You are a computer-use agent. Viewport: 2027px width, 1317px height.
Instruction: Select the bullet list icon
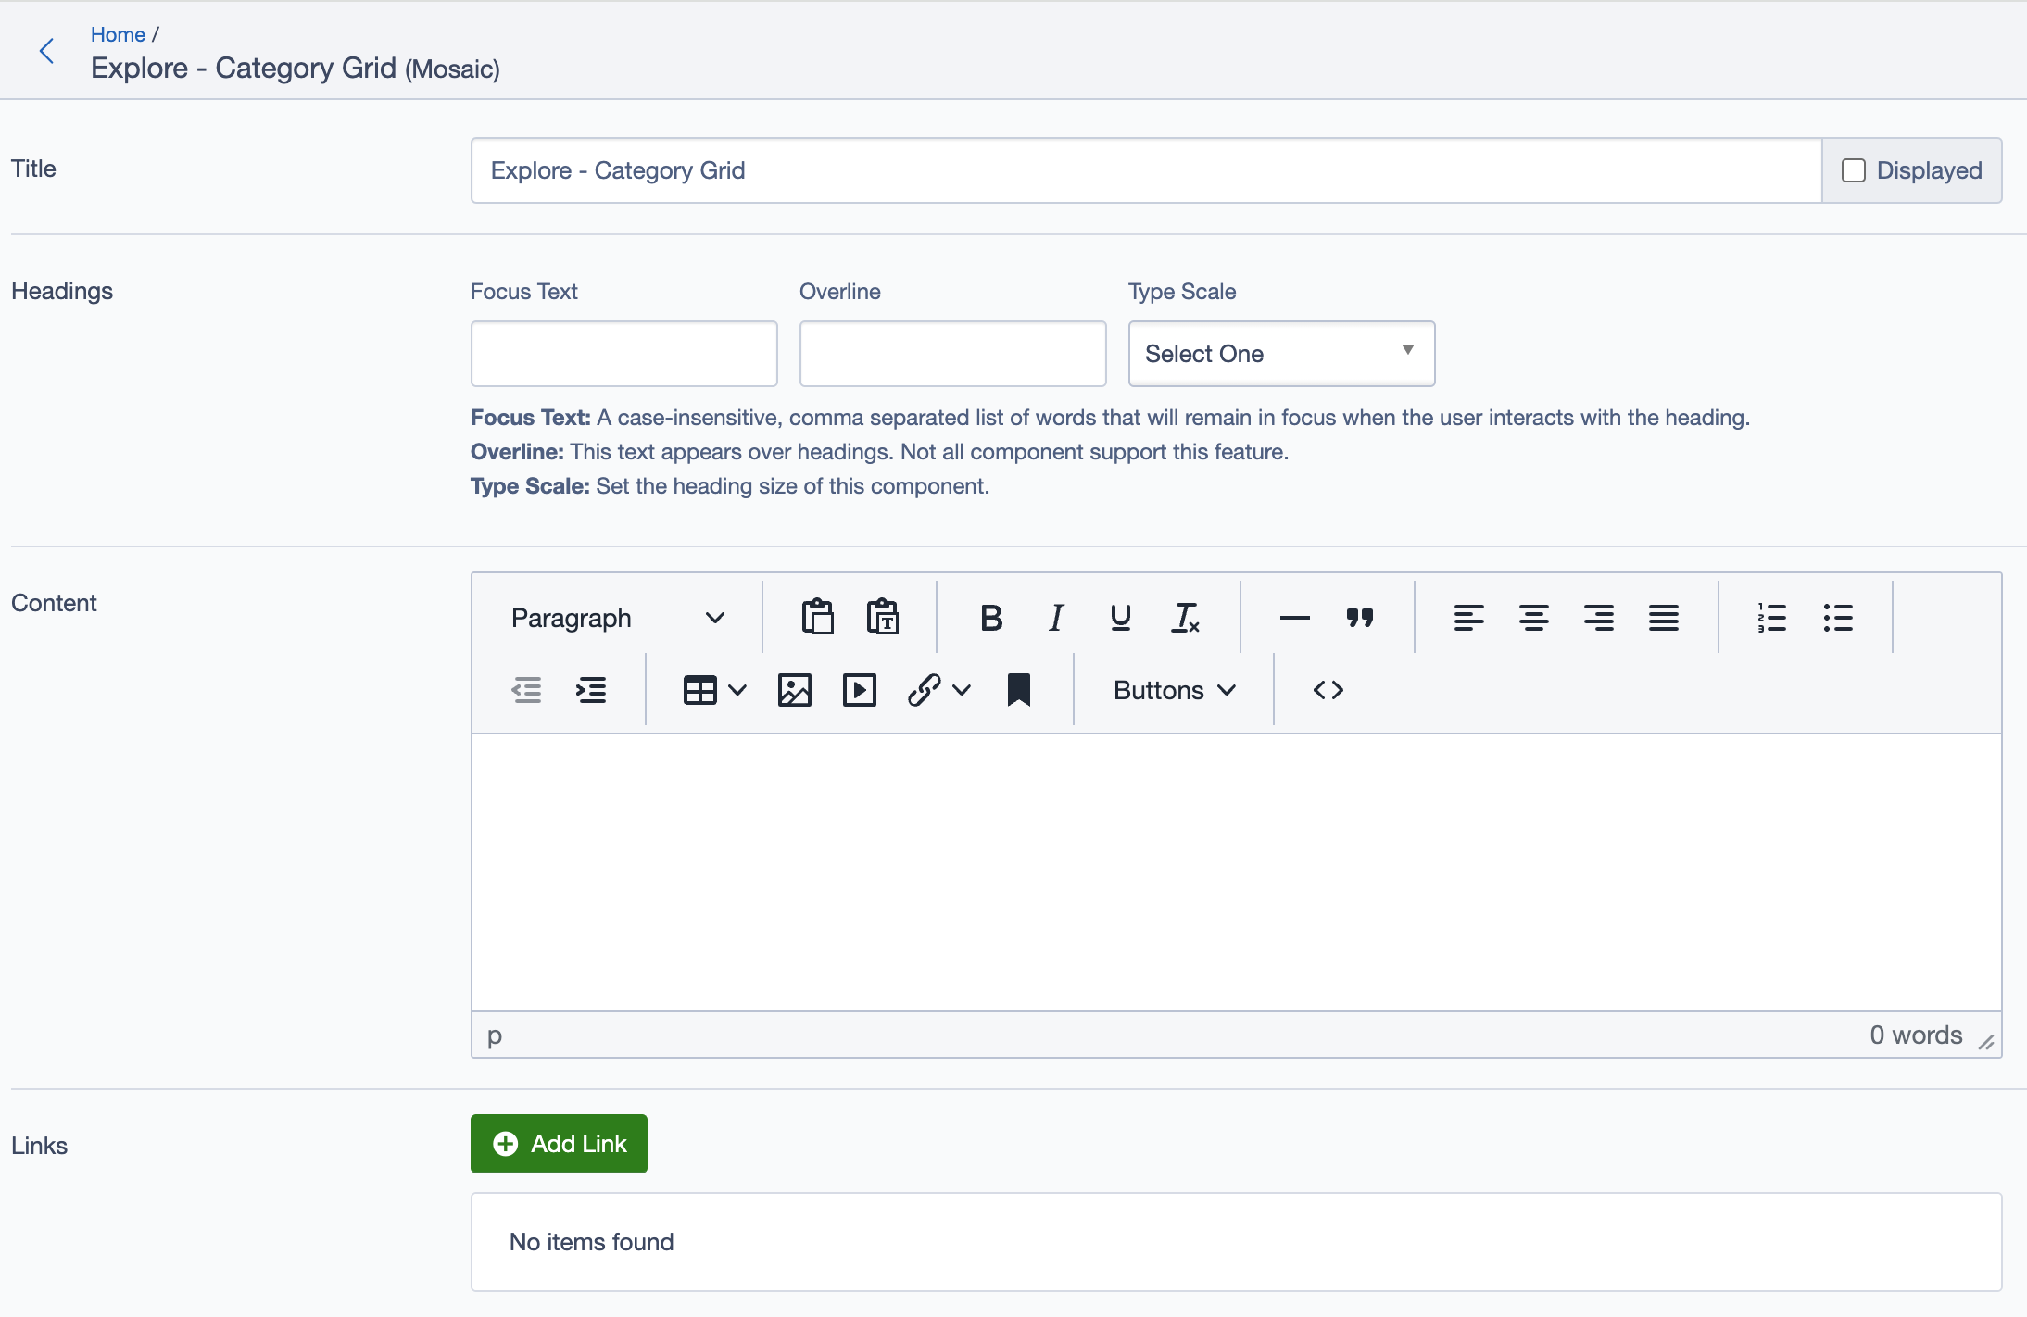click(1838, 617)
